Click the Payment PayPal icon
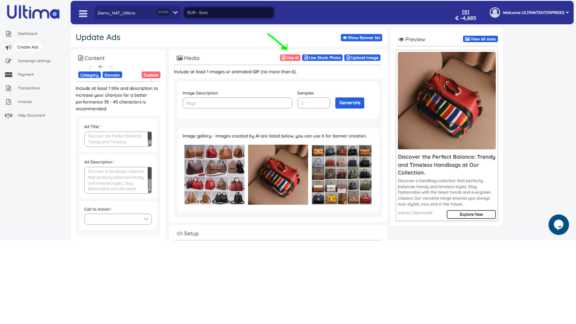 (9, 75)
